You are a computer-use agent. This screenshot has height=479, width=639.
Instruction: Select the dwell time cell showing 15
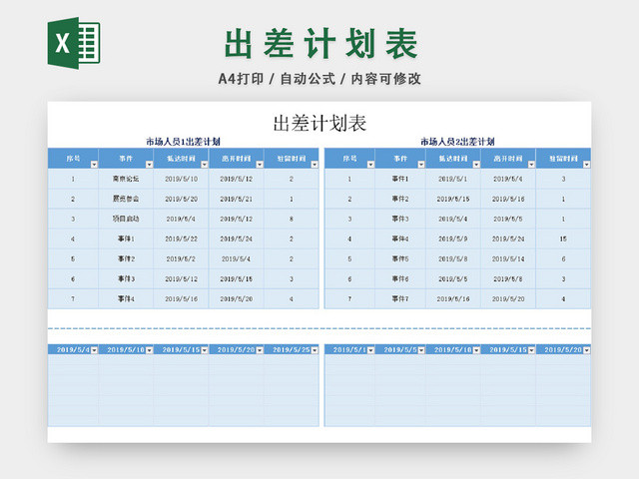tap(563, 239)
